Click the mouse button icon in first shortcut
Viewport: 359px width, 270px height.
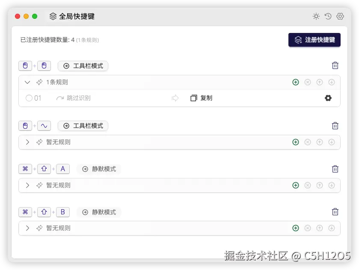click(25, 65)
